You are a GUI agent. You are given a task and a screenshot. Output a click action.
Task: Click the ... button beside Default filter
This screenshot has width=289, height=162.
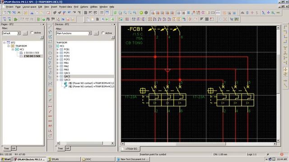[25, 33]
